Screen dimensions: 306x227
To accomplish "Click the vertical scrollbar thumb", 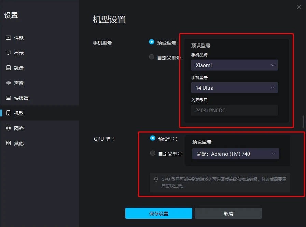I will click(303, 122).
